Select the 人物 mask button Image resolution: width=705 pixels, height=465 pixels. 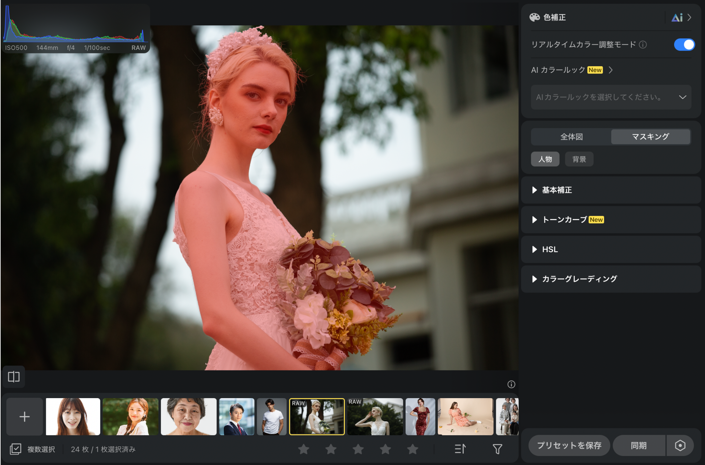point(545,159)
